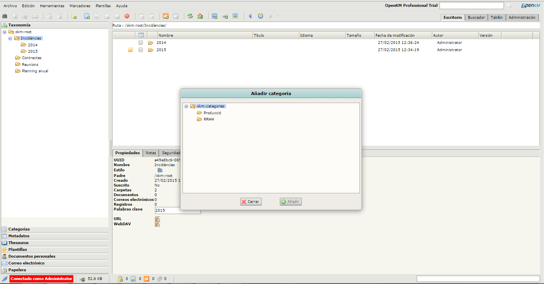
Task: Click the Cerrar button in dialog
Action: pyautogui.click(x=251, y=202)
